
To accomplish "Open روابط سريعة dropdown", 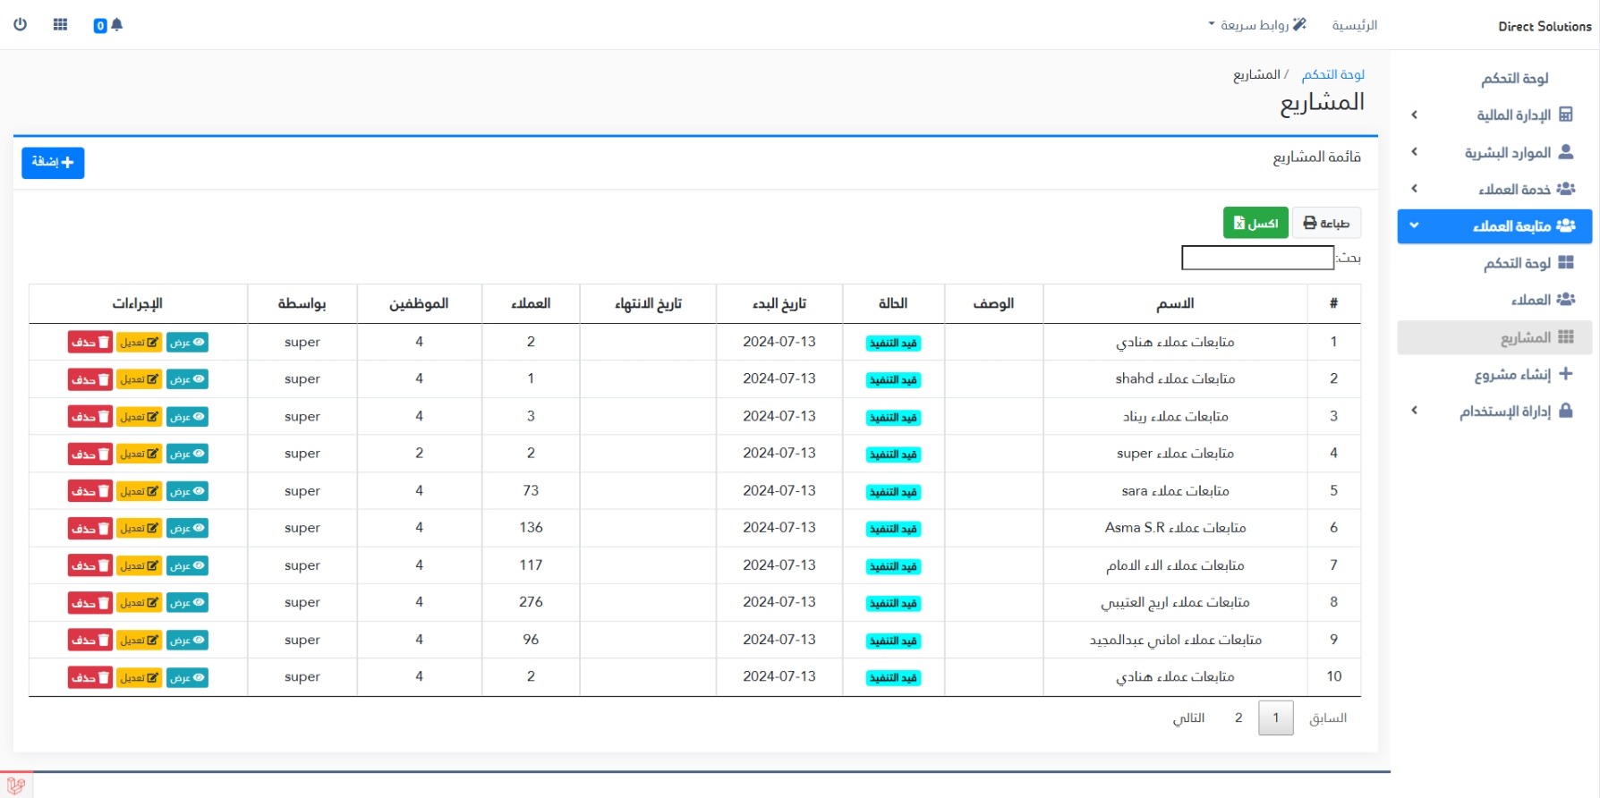I will pos(1257,25).
